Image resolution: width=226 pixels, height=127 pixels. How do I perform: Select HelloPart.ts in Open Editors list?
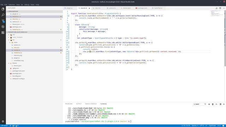pos(34,30)
